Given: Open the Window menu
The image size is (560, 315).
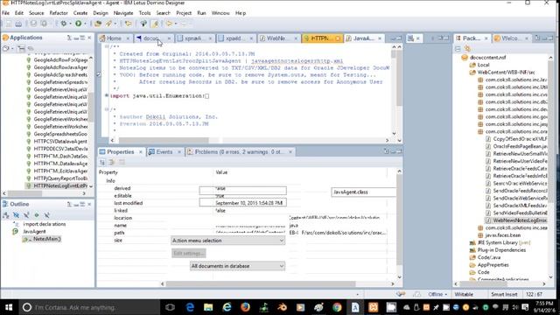Looking at the screenshot, I should click(220, 13).
